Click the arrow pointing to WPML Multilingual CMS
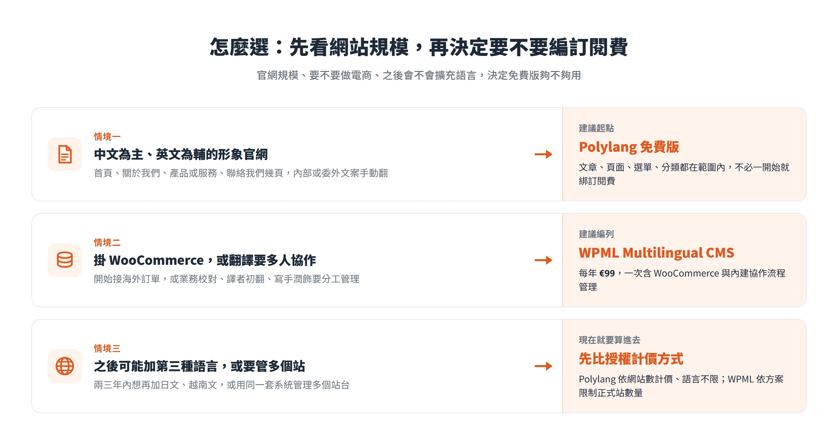838x421 pixels. pyautogui.click(x=543, y=260)
